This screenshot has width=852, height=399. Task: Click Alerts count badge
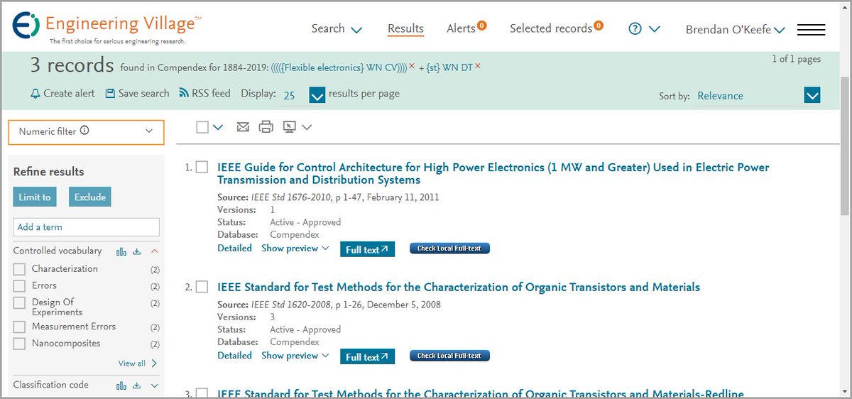482,26
